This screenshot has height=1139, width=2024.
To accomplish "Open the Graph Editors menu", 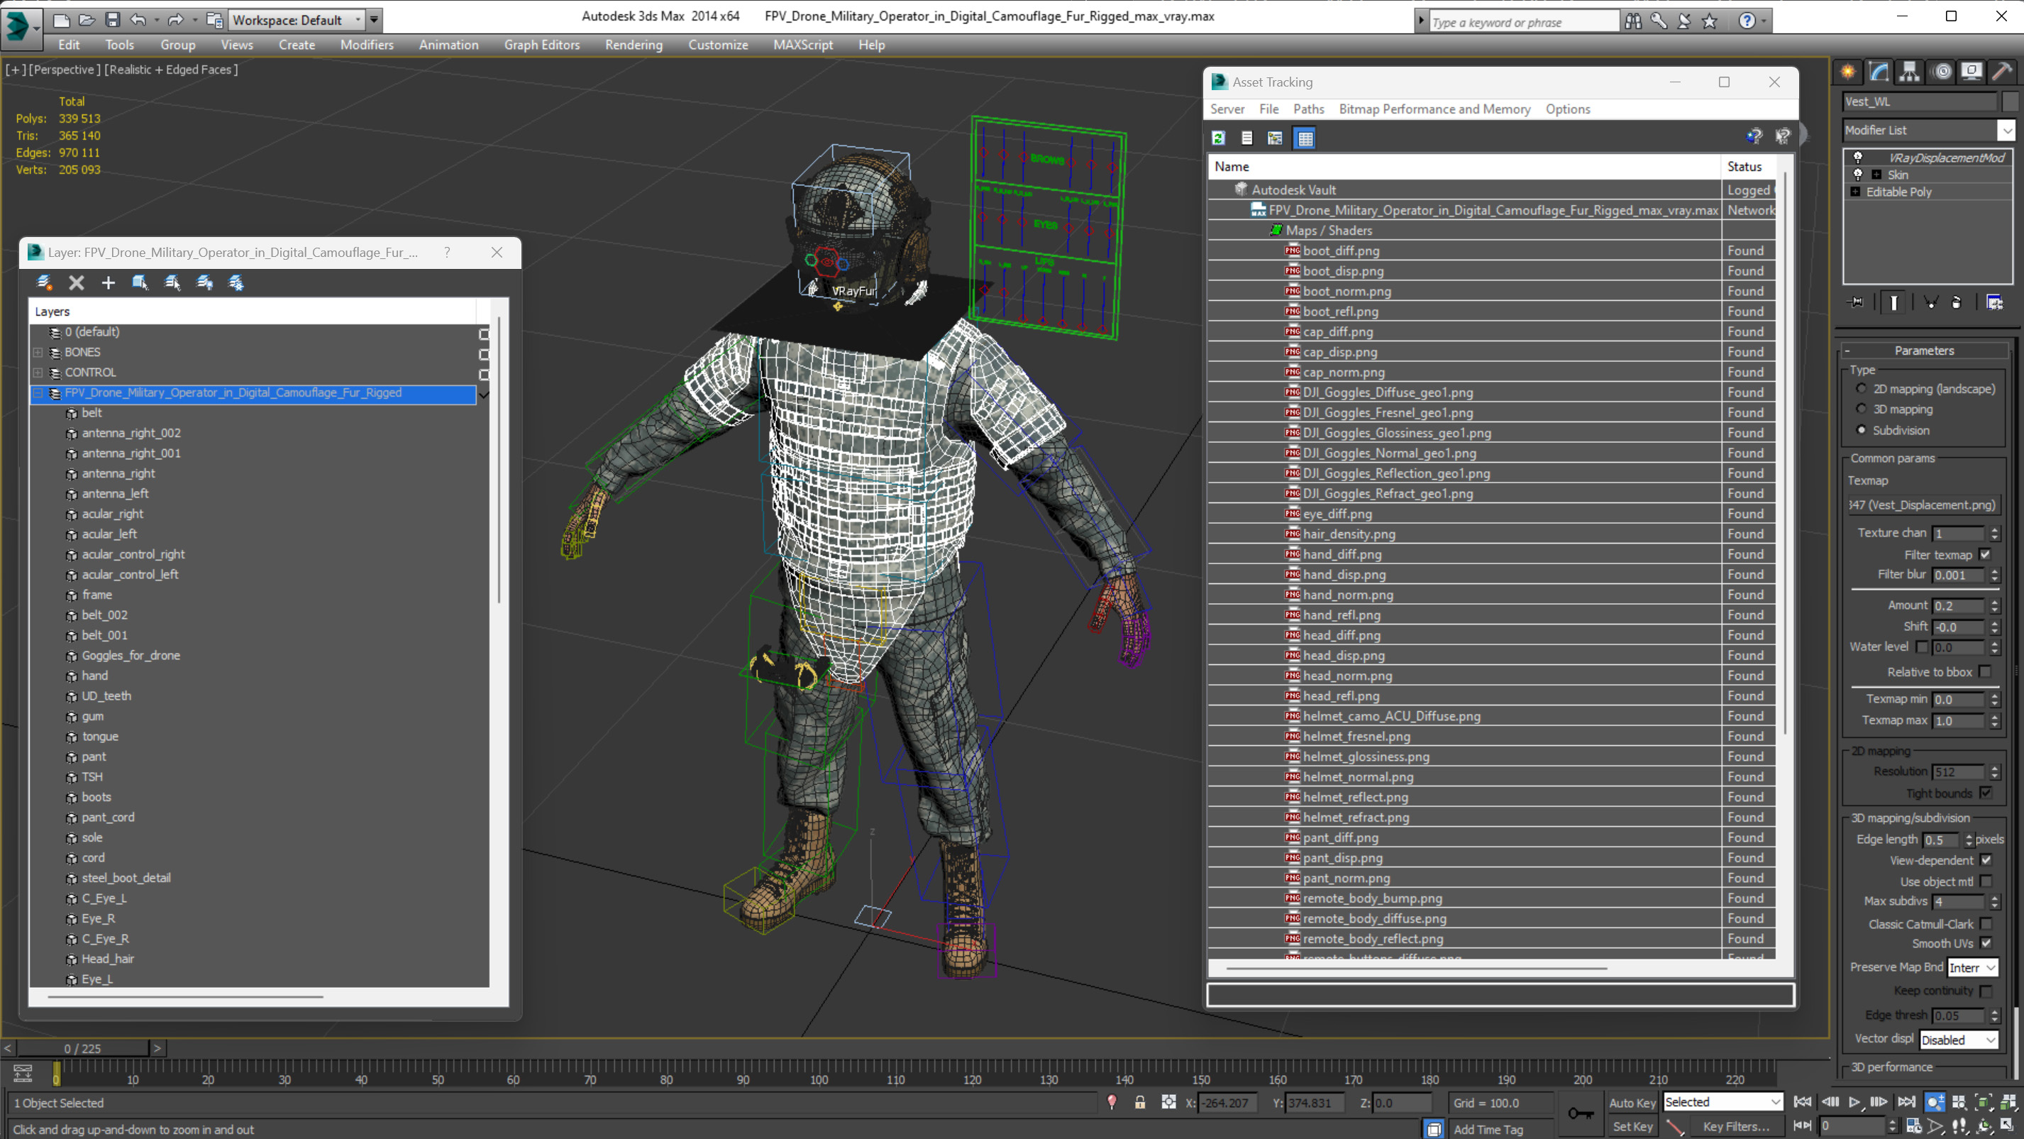I will coord(541,45).
